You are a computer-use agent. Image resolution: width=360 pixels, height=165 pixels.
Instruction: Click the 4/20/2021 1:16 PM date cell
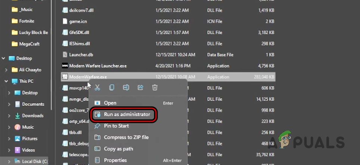[x=173, y=66]
